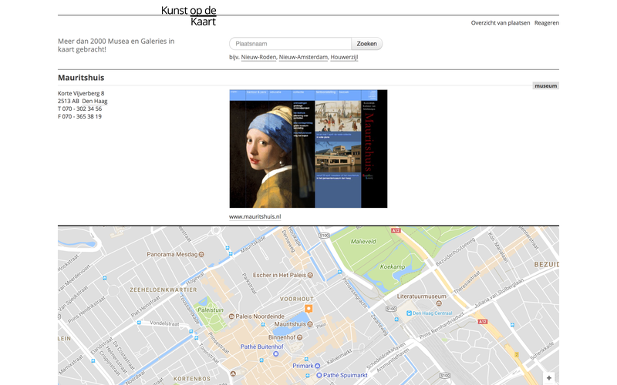Focus the Plaatsnaam search field

[x=291, y=44]
